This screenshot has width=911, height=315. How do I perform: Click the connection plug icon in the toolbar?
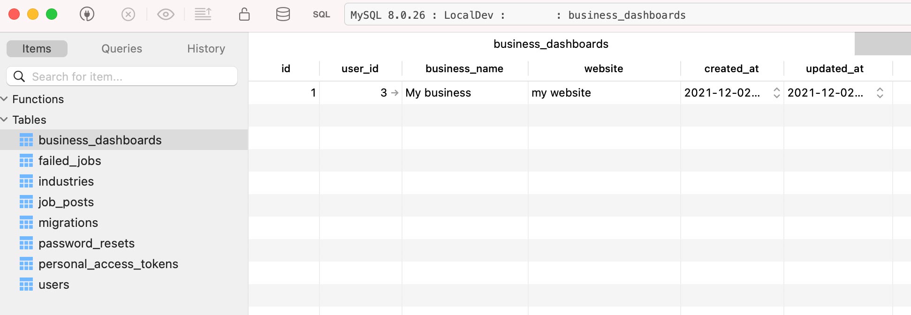[87, 15]
